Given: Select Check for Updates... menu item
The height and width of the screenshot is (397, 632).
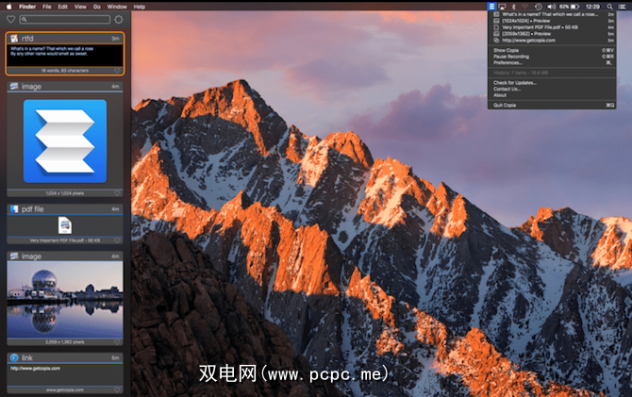Looking at the screenshot, I should tap(552, 83).
